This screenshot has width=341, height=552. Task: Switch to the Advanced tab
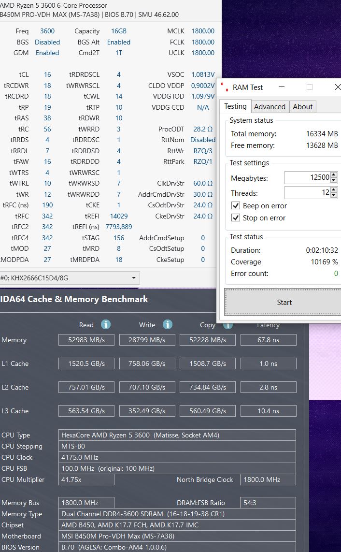270,107
